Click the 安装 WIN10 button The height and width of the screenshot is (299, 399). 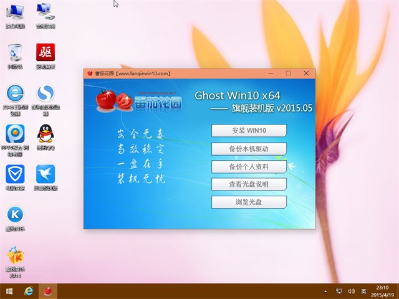(249, 130)
